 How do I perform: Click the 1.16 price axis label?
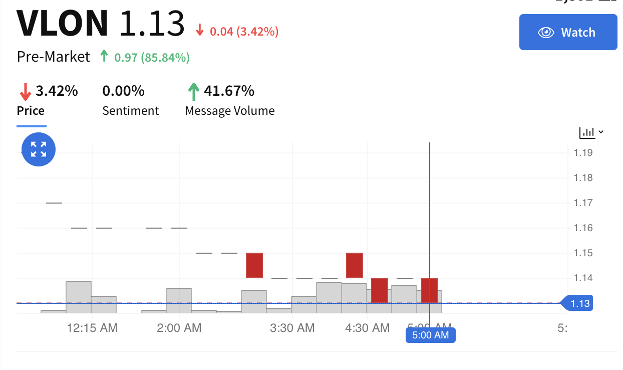click(x=583, y=228)
